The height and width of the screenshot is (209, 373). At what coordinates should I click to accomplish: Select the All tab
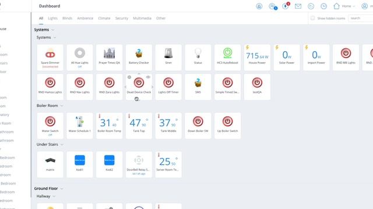(x=41, y=18)
